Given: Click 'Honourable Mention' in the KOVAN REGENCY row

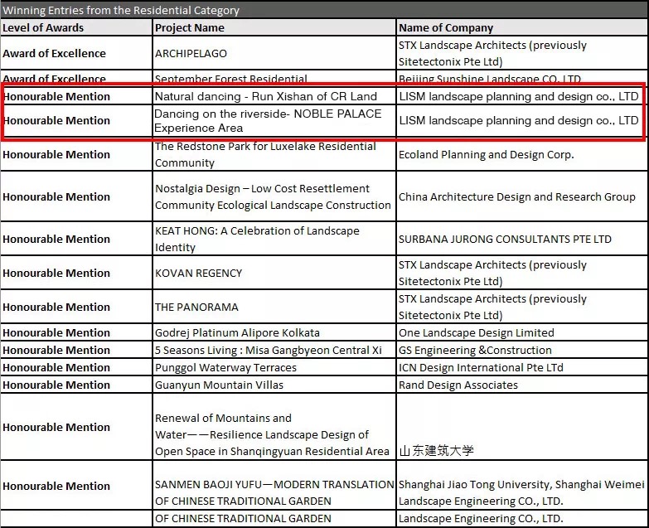Looking at the screenshot, I should pyautogui.click(x=56, y=273).
